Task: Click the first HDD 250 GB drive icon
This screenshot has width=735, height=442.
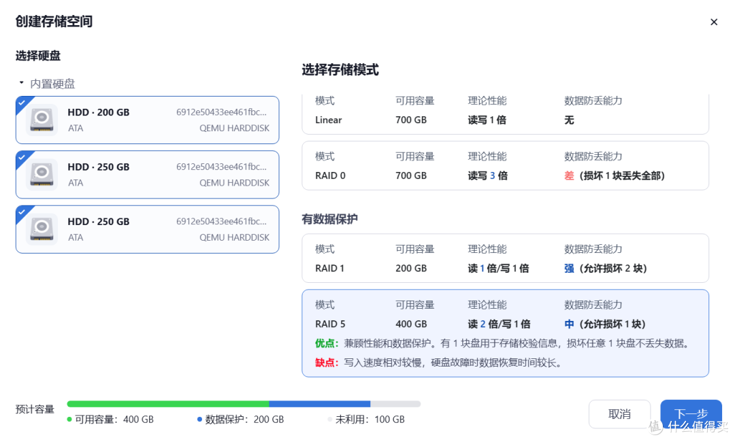Action: [x=42, y=174]
